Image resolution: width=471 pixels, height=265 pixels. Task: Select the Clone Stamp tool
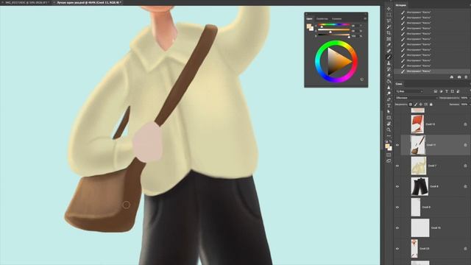click(x=389, y=63)
